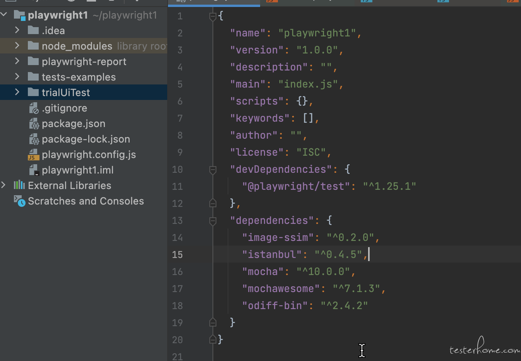The height and width of the screenshot is (361, 521).
Task: Click the .gitignore file icon
Action: 34,108
